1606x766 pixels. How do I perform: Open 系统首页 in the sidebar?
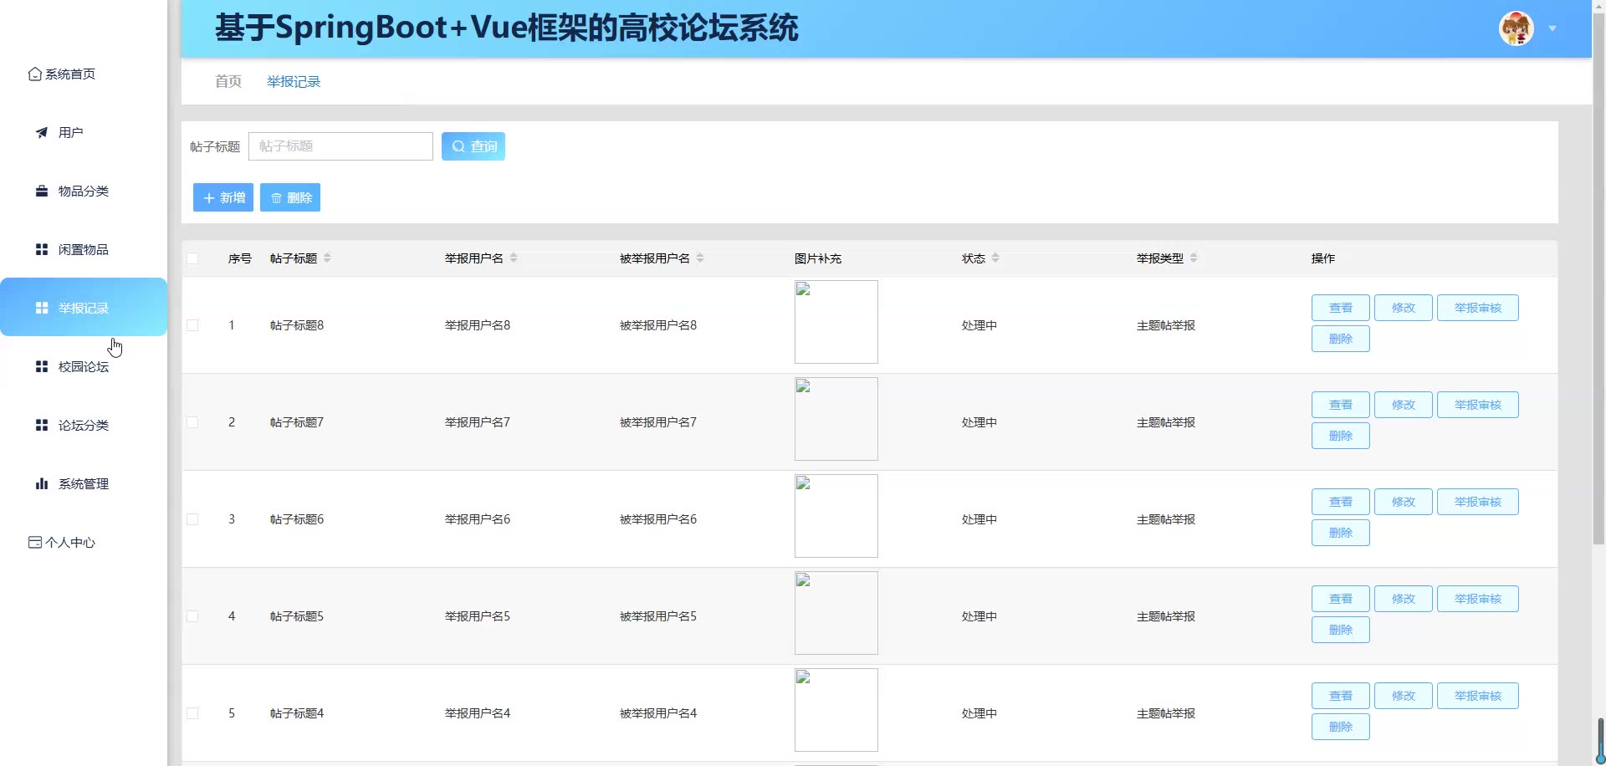pyautogui.click(x=84, y=74)
